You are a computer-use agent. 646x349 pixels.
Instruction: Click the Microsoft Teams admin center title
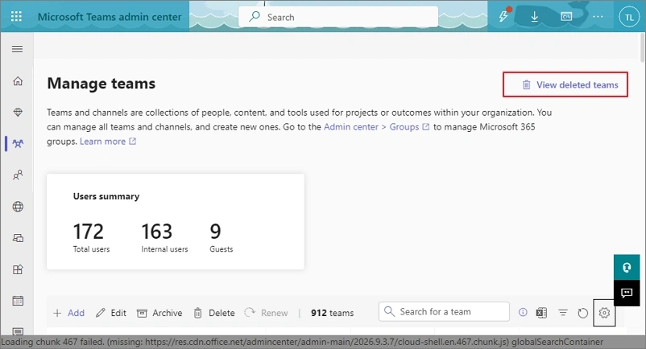click(x=110, y=17)
